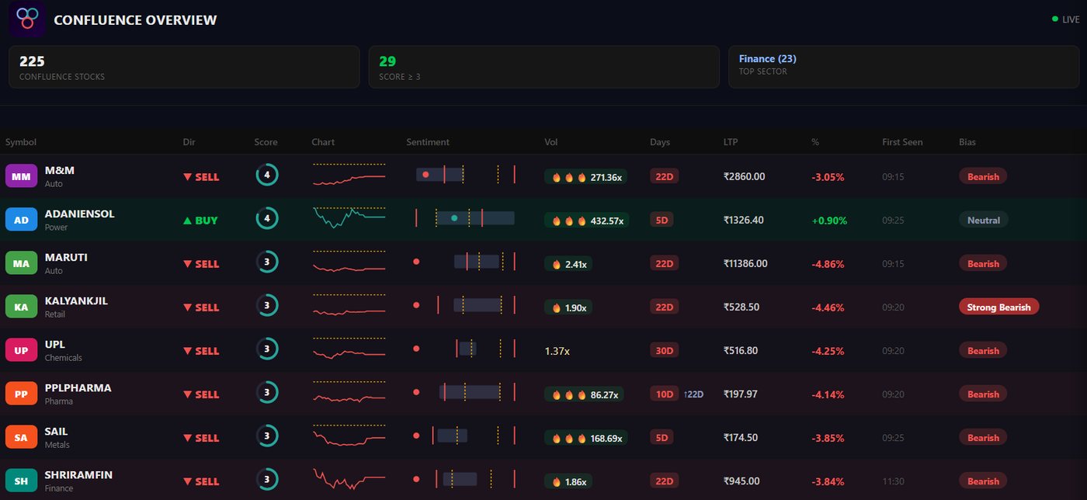Click the 11:30 first seen time
Viewport: 1087px width, 500px height.
[893, 481]
